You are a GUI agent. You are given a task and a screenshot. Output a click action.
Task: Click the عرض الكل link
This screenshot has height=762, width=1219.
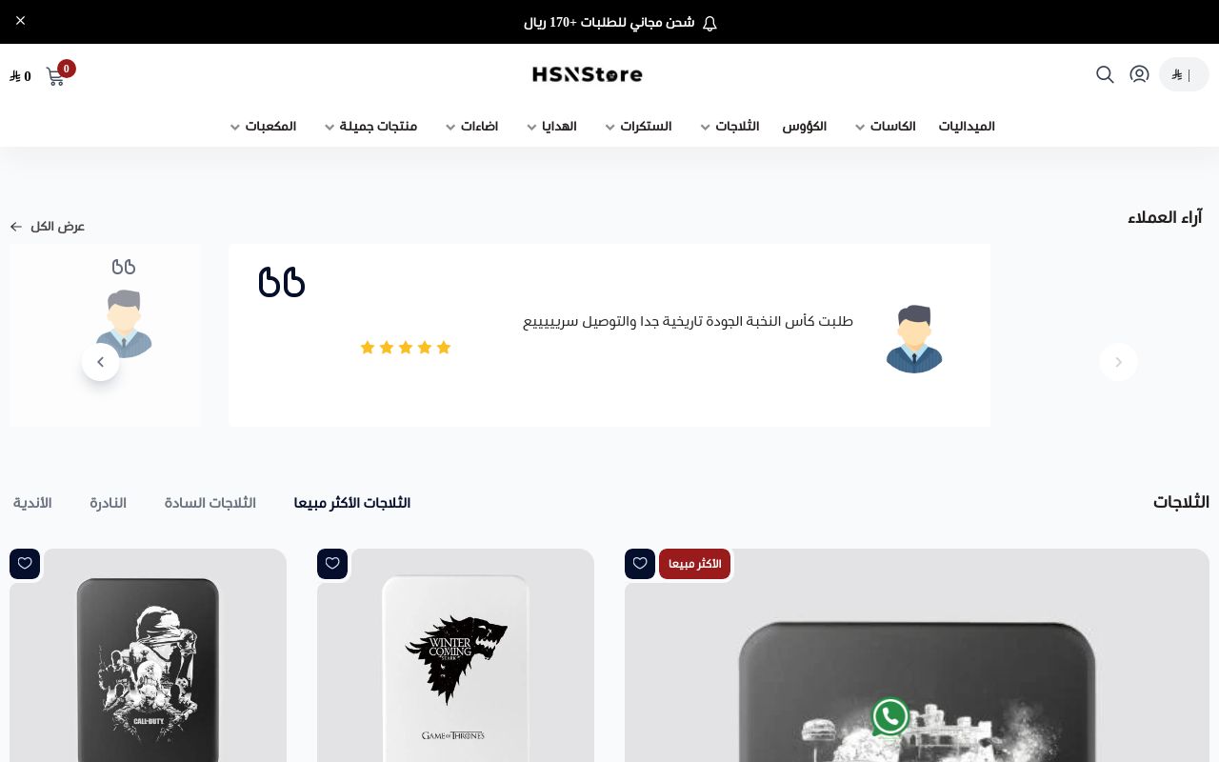click(x=47, y=227)
